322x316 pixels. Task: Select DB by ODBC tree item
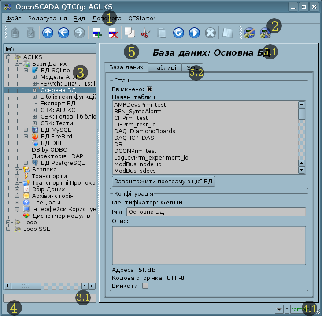tap(49, 149)
